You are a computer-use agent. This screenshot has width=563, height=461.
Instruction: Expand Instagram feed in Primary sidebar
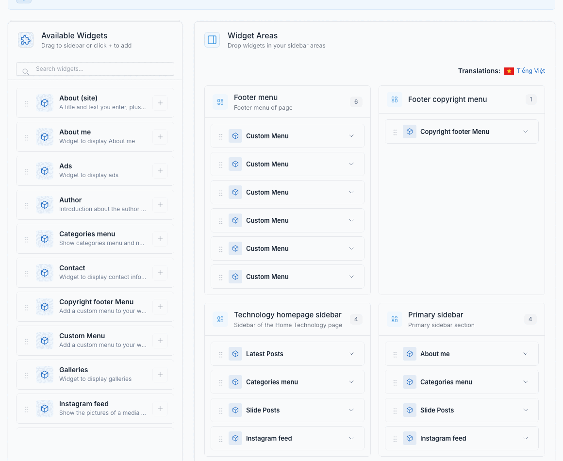coord(526,438)
